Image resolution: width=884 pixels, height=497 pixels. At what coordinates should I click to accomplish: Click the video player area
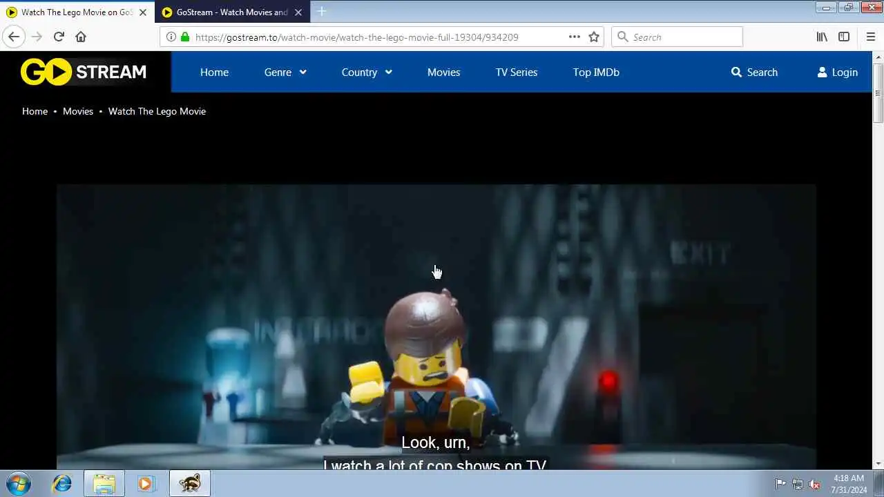[436, 327]
